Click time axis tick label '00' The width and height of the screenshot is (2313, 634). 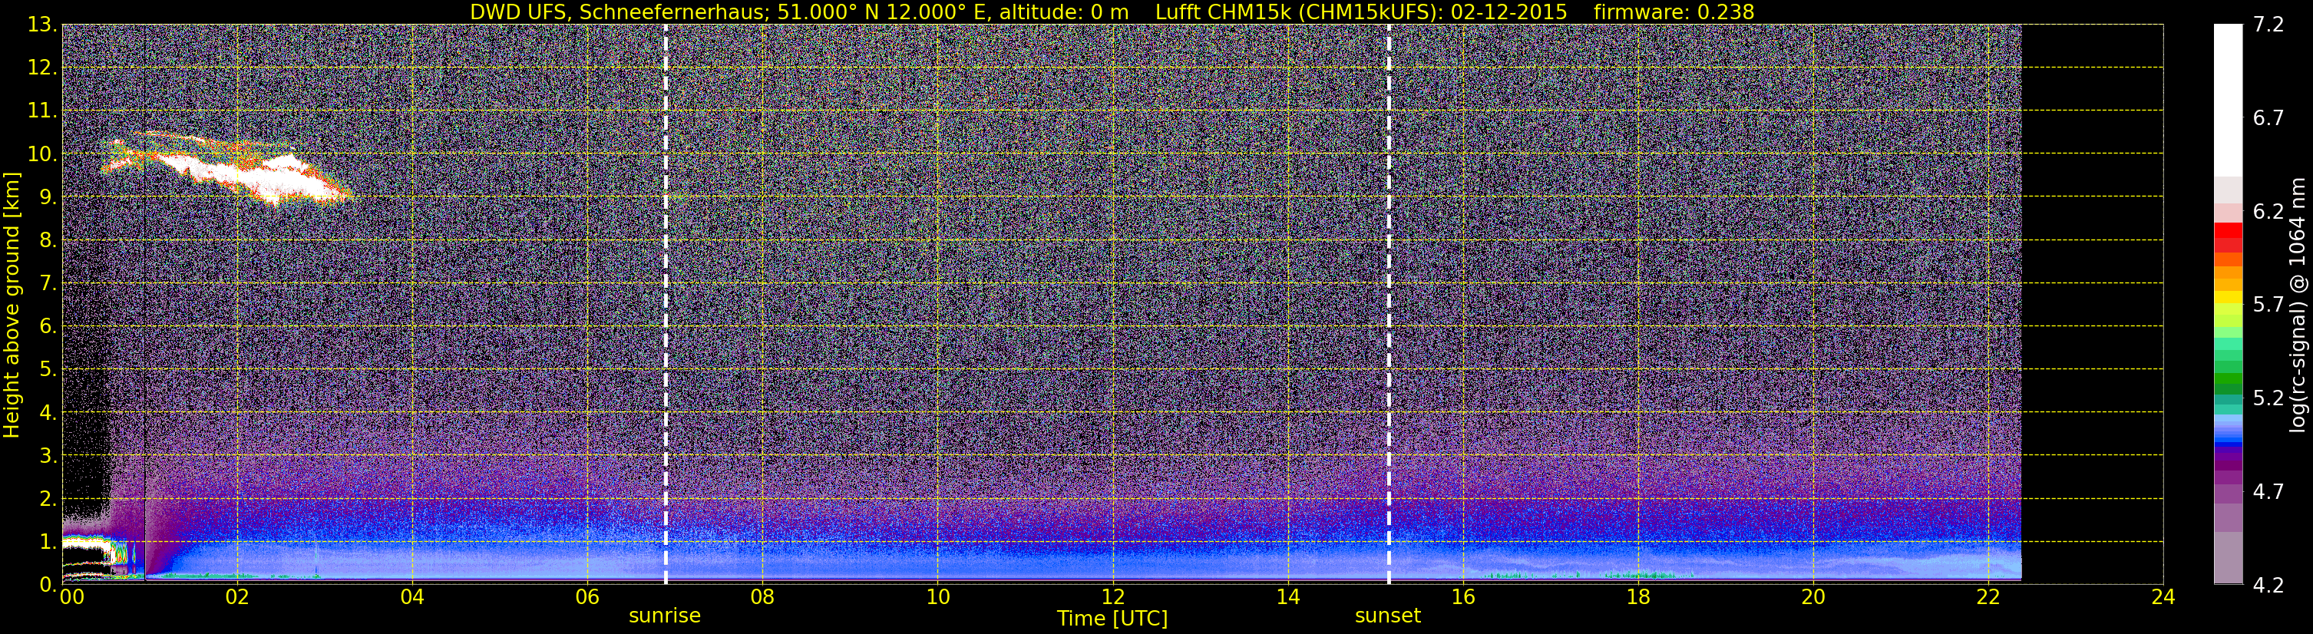(72, 597)
